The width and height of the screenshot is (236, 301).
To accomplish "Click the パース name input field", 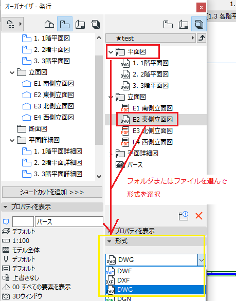I will coord(69,222).
